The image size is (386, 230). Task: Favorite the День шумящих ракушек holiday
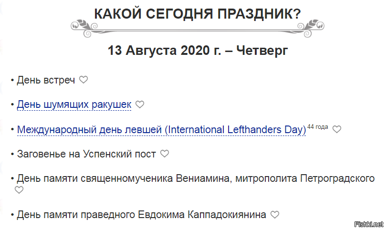[x=140, y=104]
